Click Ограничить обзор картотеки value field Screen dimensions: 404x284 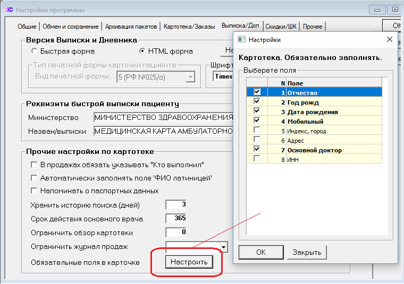176,233
